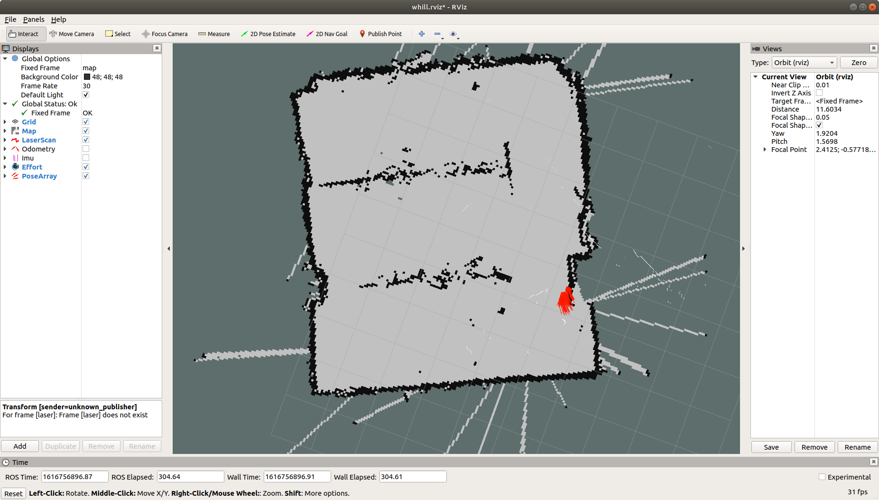Screen dimensions: 879x500
Task: Select the Publish Point tool
Action: (x=380, y=34)
